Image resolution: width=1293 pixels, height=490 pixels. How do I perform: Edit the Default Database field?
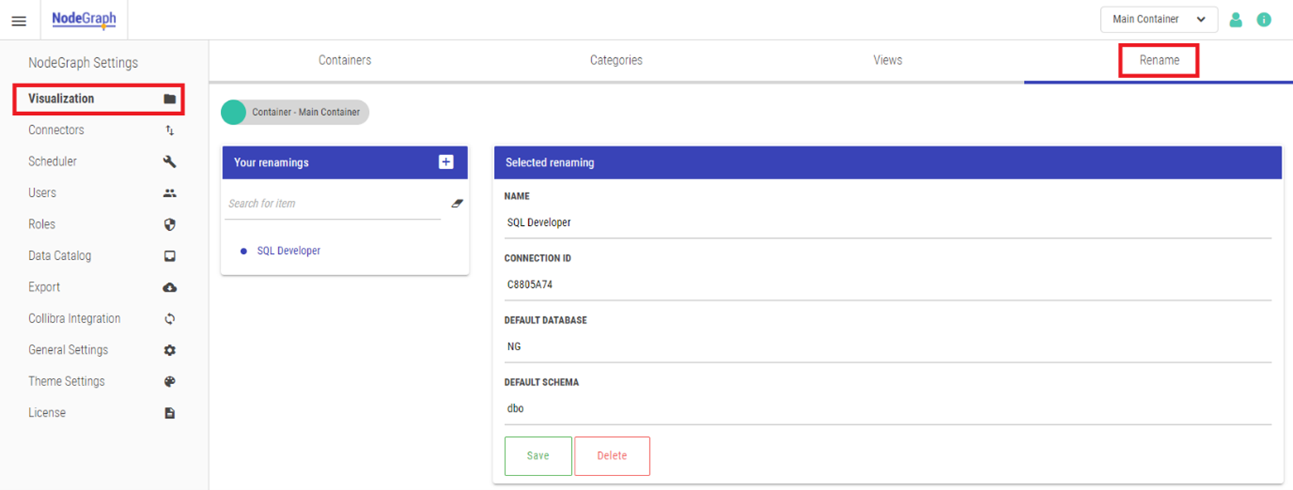888,347
